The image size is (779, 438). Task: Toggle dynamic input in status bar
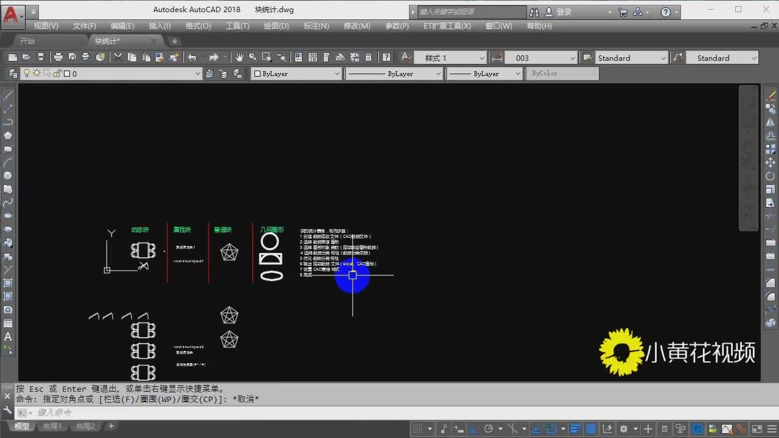(458, 428)
